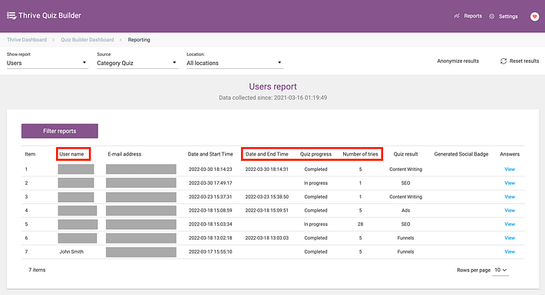
Task: Click the 7 items count text
Action: point(37,270)
